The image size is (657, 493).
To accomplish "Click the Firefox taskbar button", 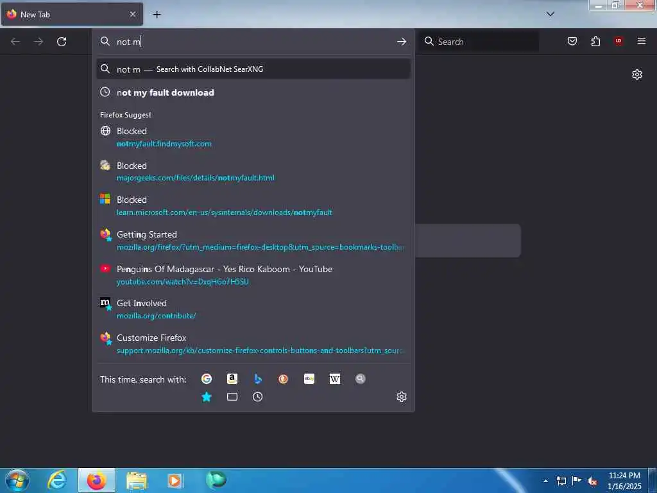I will (97, 480).
